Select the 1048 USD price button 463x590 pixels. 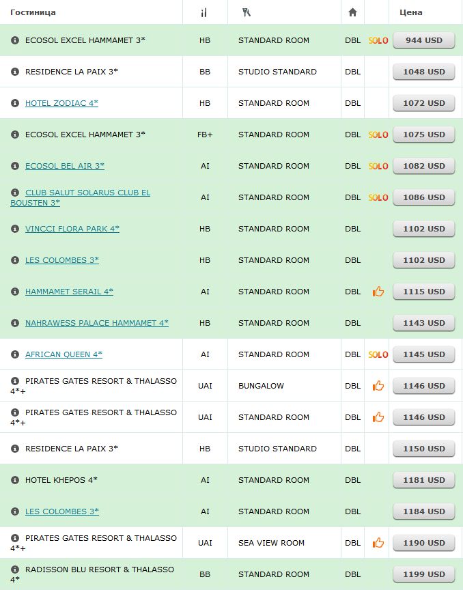coord(424,72)
